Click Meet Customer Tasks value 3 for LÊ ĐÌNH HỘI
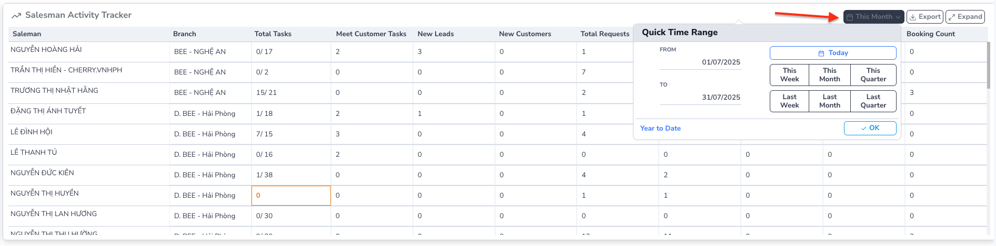Image resolution: width=996 pixels, height=246 pixels. point(338,134)
